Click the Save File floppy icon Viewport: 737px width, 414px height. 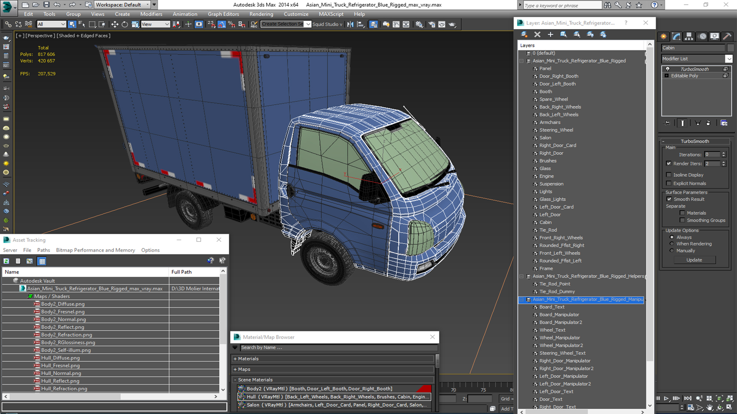coord(46,5)
